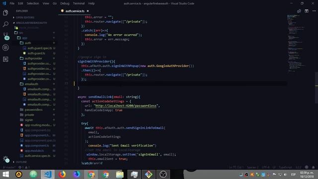The image size is (318, 179).
Task: Place cursor on the empty line 77
Action: (x=180, y=84)
